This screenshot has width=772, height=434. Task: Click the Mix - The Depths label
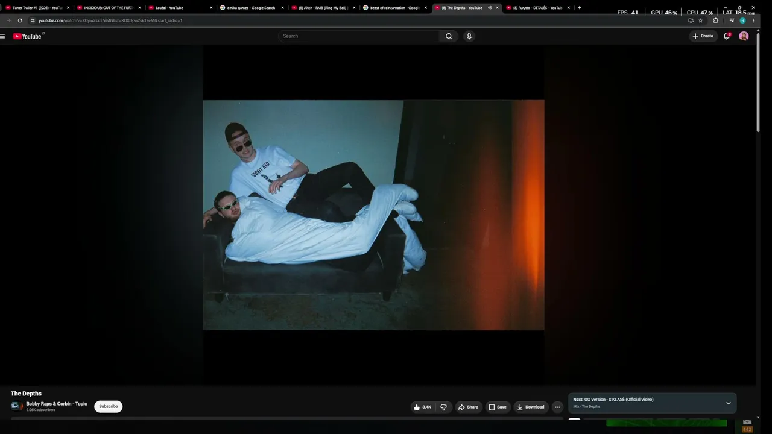tap(587, 407)
